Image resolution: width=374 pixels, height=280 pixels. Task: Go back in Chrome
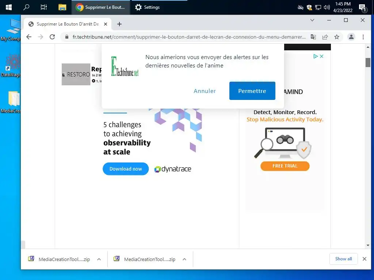[x=29, y=37]
